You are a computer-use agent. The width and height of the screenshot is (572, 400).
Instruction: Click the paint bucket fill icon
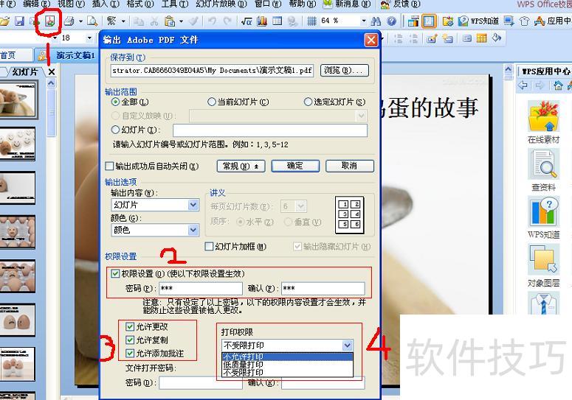click(x=497, y=38)
